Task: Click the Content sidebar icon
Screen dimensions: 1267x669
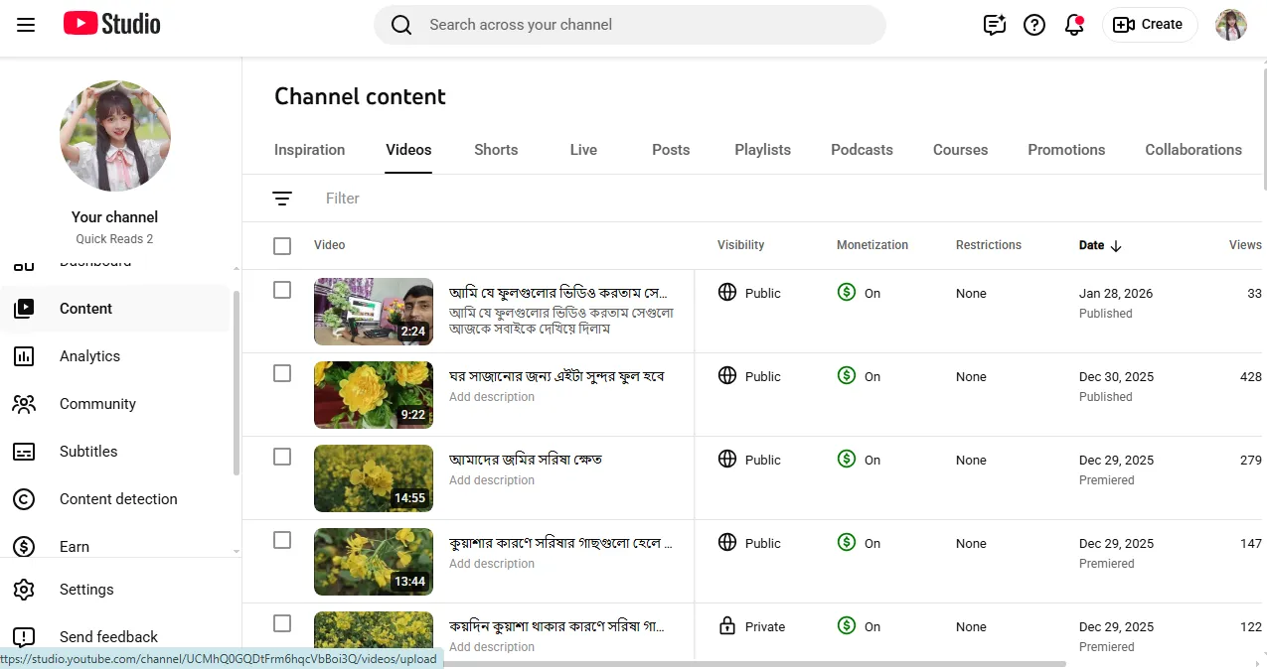Action: click(24, 309)
